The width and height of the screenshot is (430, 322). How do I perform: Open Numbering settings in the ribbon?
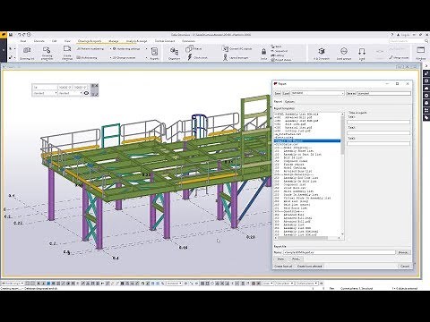click(125, 48)
